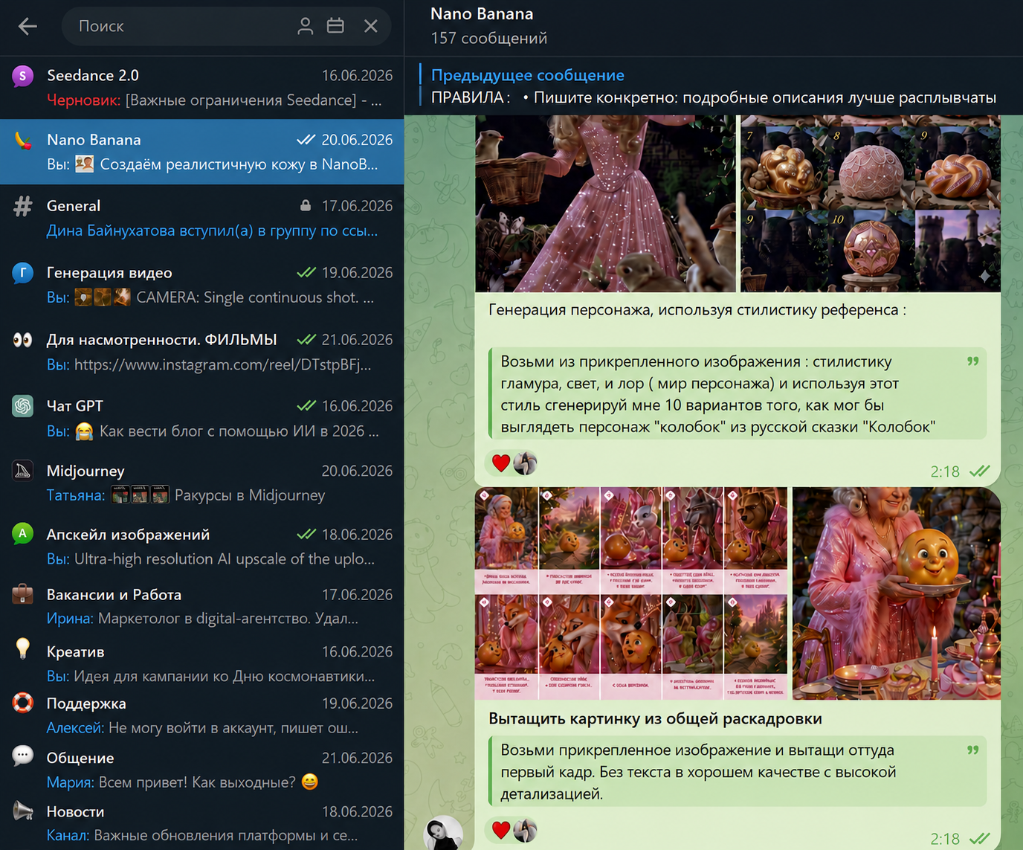Click the Креатив lightbulb icon
Screen dimensions: 1023x850
click(x=23, y=649)
